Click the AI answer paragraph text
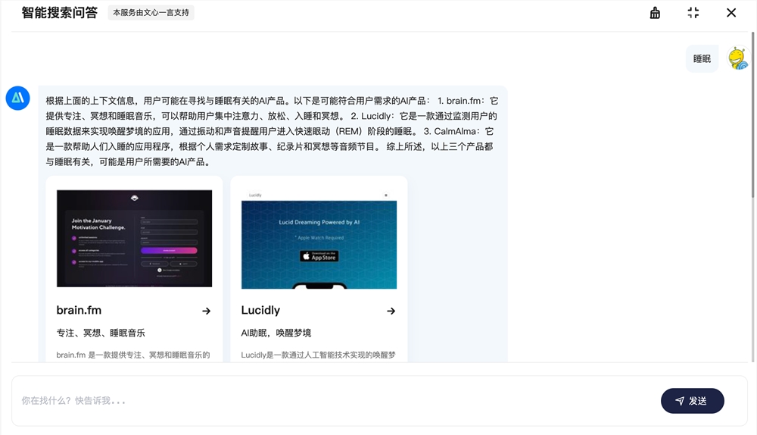 tap(272, 131)
